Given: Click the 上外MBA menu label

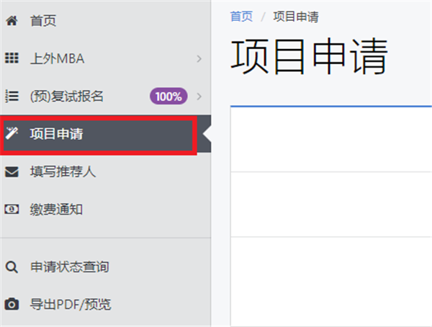Looking at the screenshot, I should (x=58, y=58).
